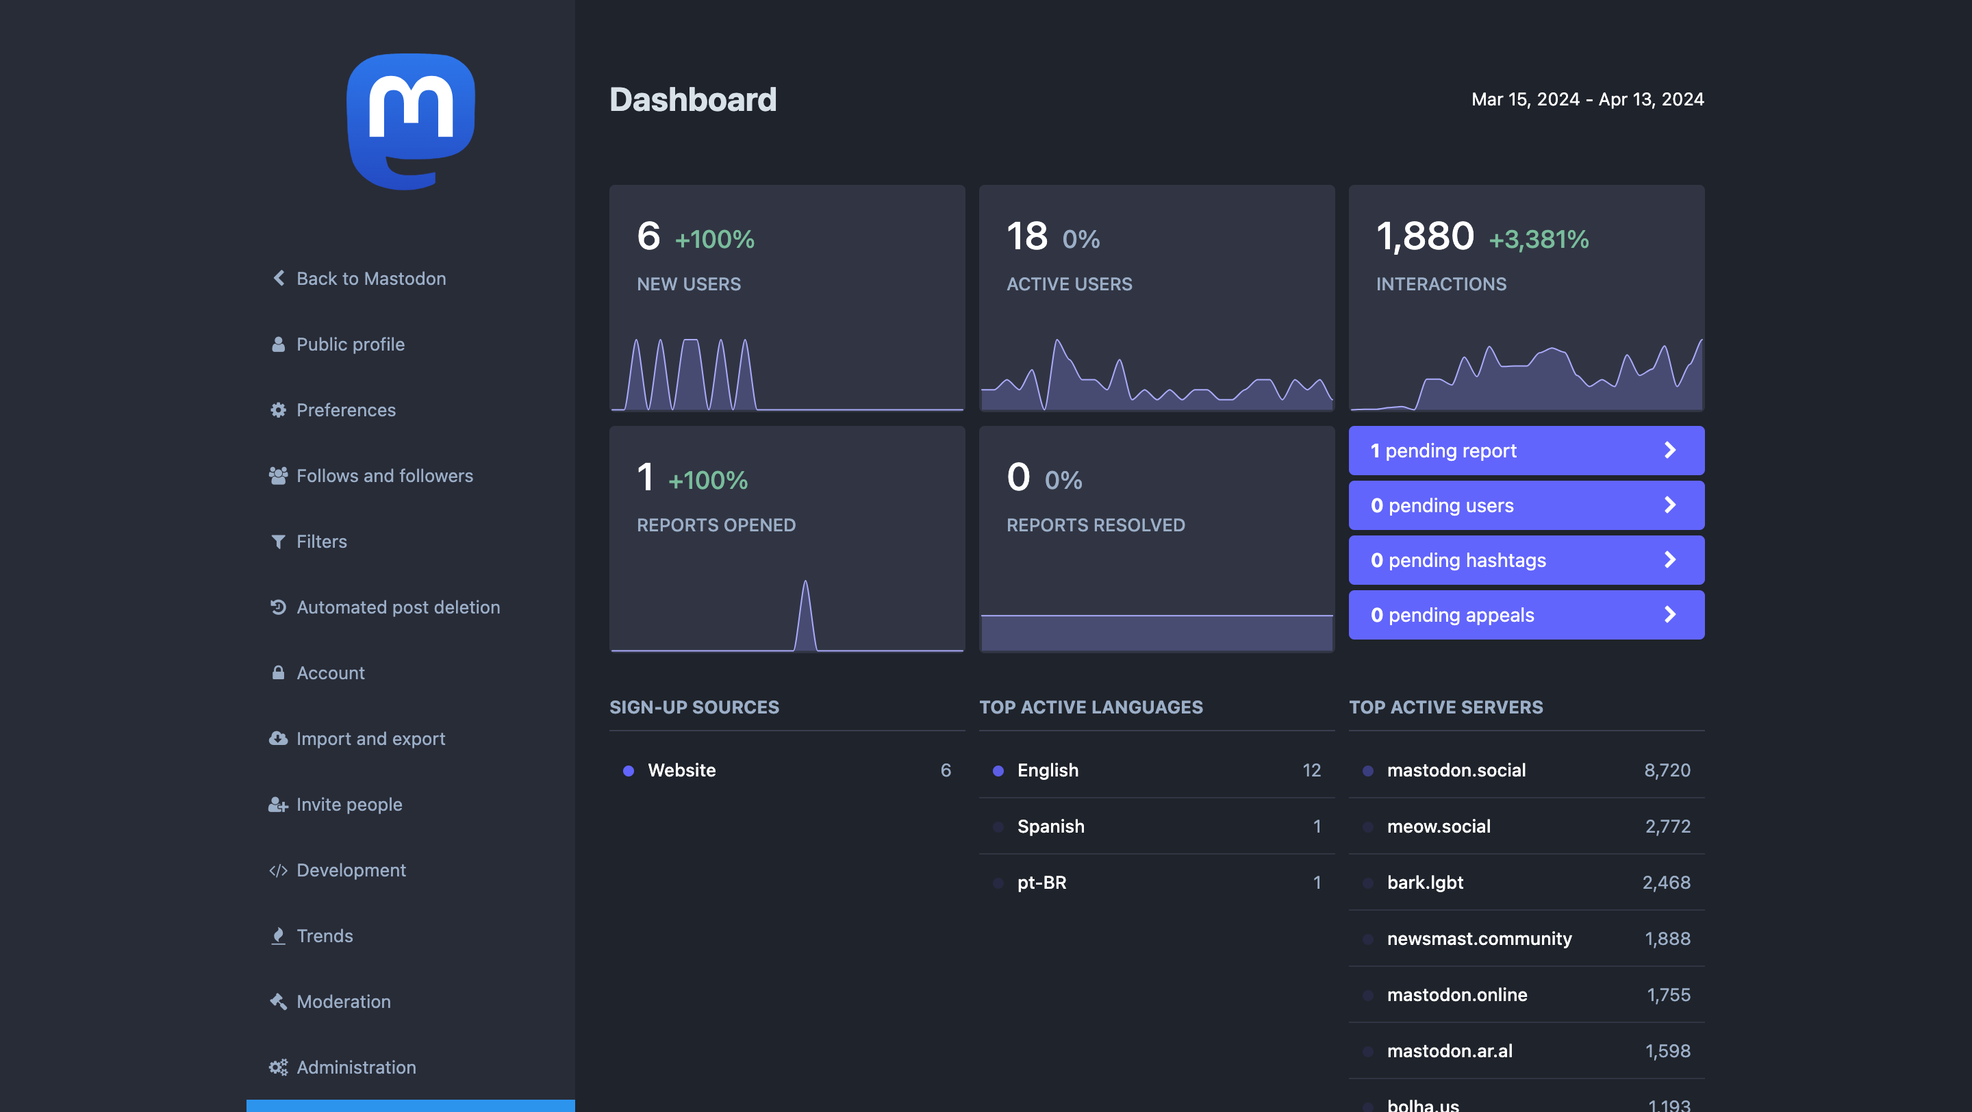Click the Automated post deletion history icon
This screenshot has width=1972, height=1112.
coord(278,607)
